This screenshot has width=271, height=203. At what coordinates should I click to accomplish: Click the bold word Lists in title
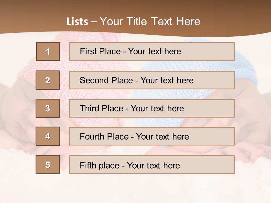pos(77,21)
